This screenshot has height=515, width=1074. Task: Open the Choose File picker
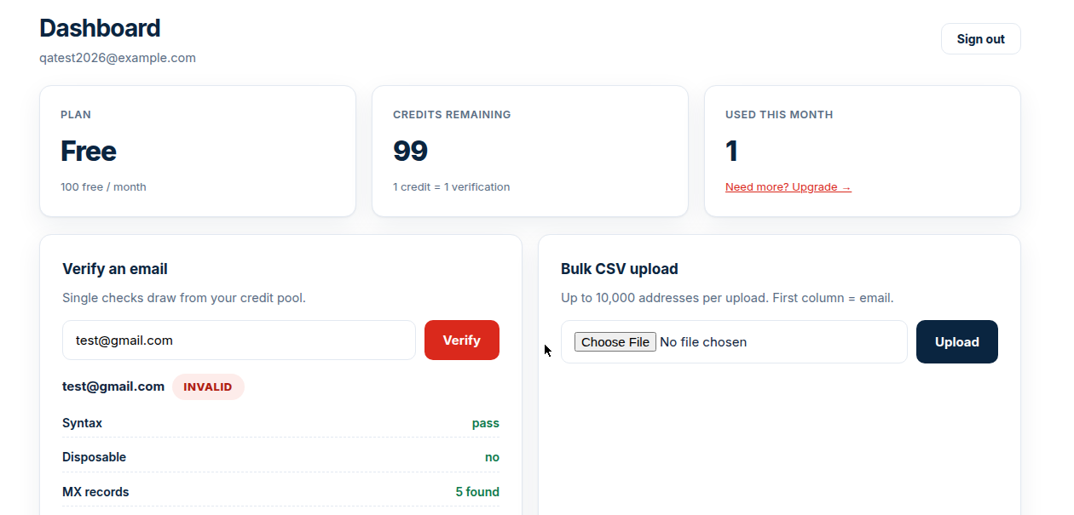click(x=615, y=342)
